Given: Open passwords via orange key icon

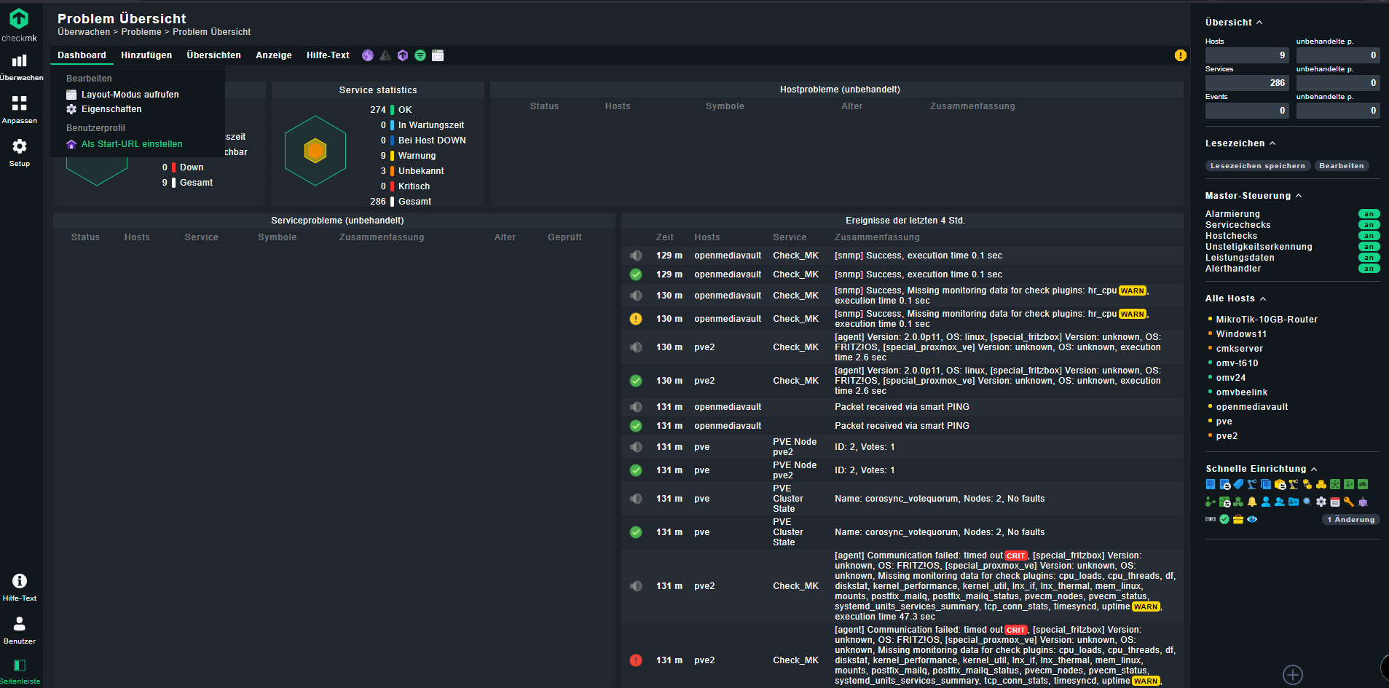Looking at the screenshot, I should tap(1349, 502).
